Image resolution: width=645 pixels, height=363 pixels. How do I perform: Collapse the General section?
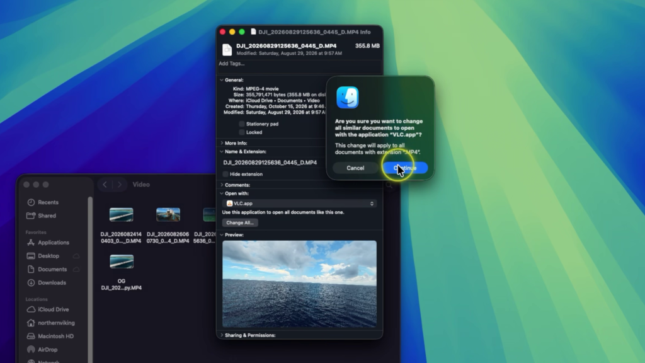(x=222, y=80)
